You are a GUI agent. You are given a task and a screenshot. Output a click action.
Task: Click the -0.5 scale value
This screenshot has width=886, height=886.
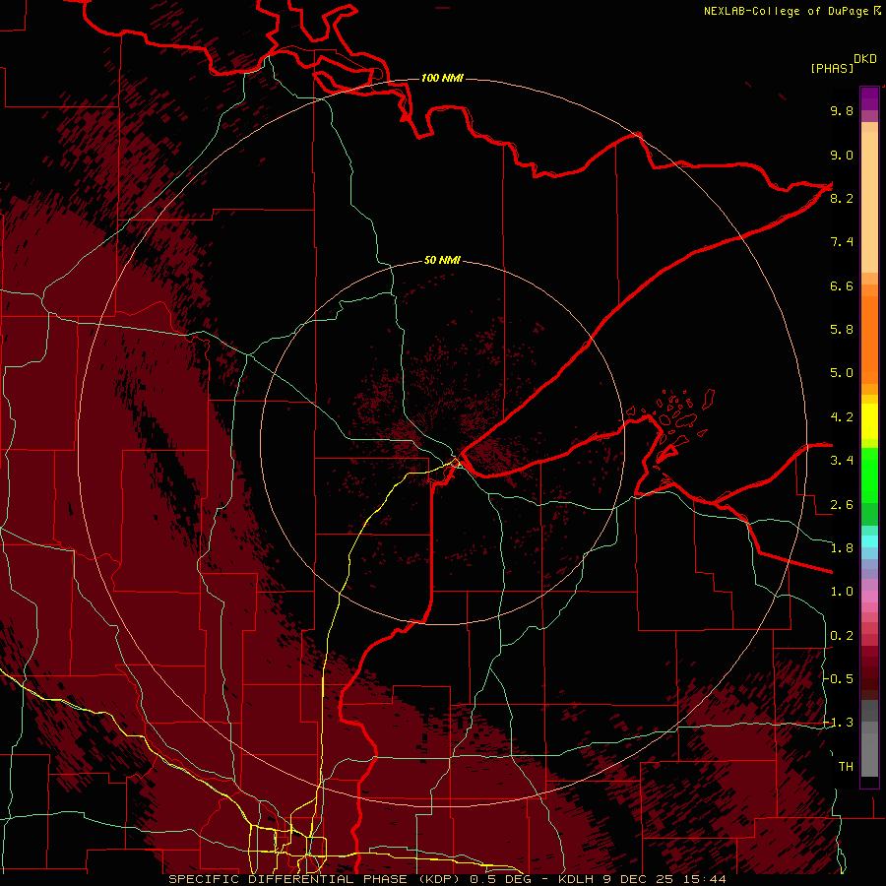click(x=840, y=678)
